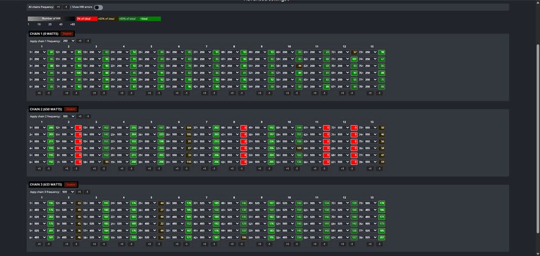540x256 pixels.
Task: Click +1 beside Apply chain 2 frequency
Action: pos(79,116)
